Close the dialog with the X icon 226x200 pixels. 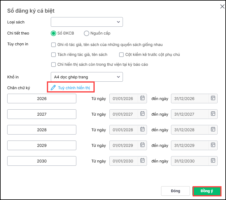(222, 7)
